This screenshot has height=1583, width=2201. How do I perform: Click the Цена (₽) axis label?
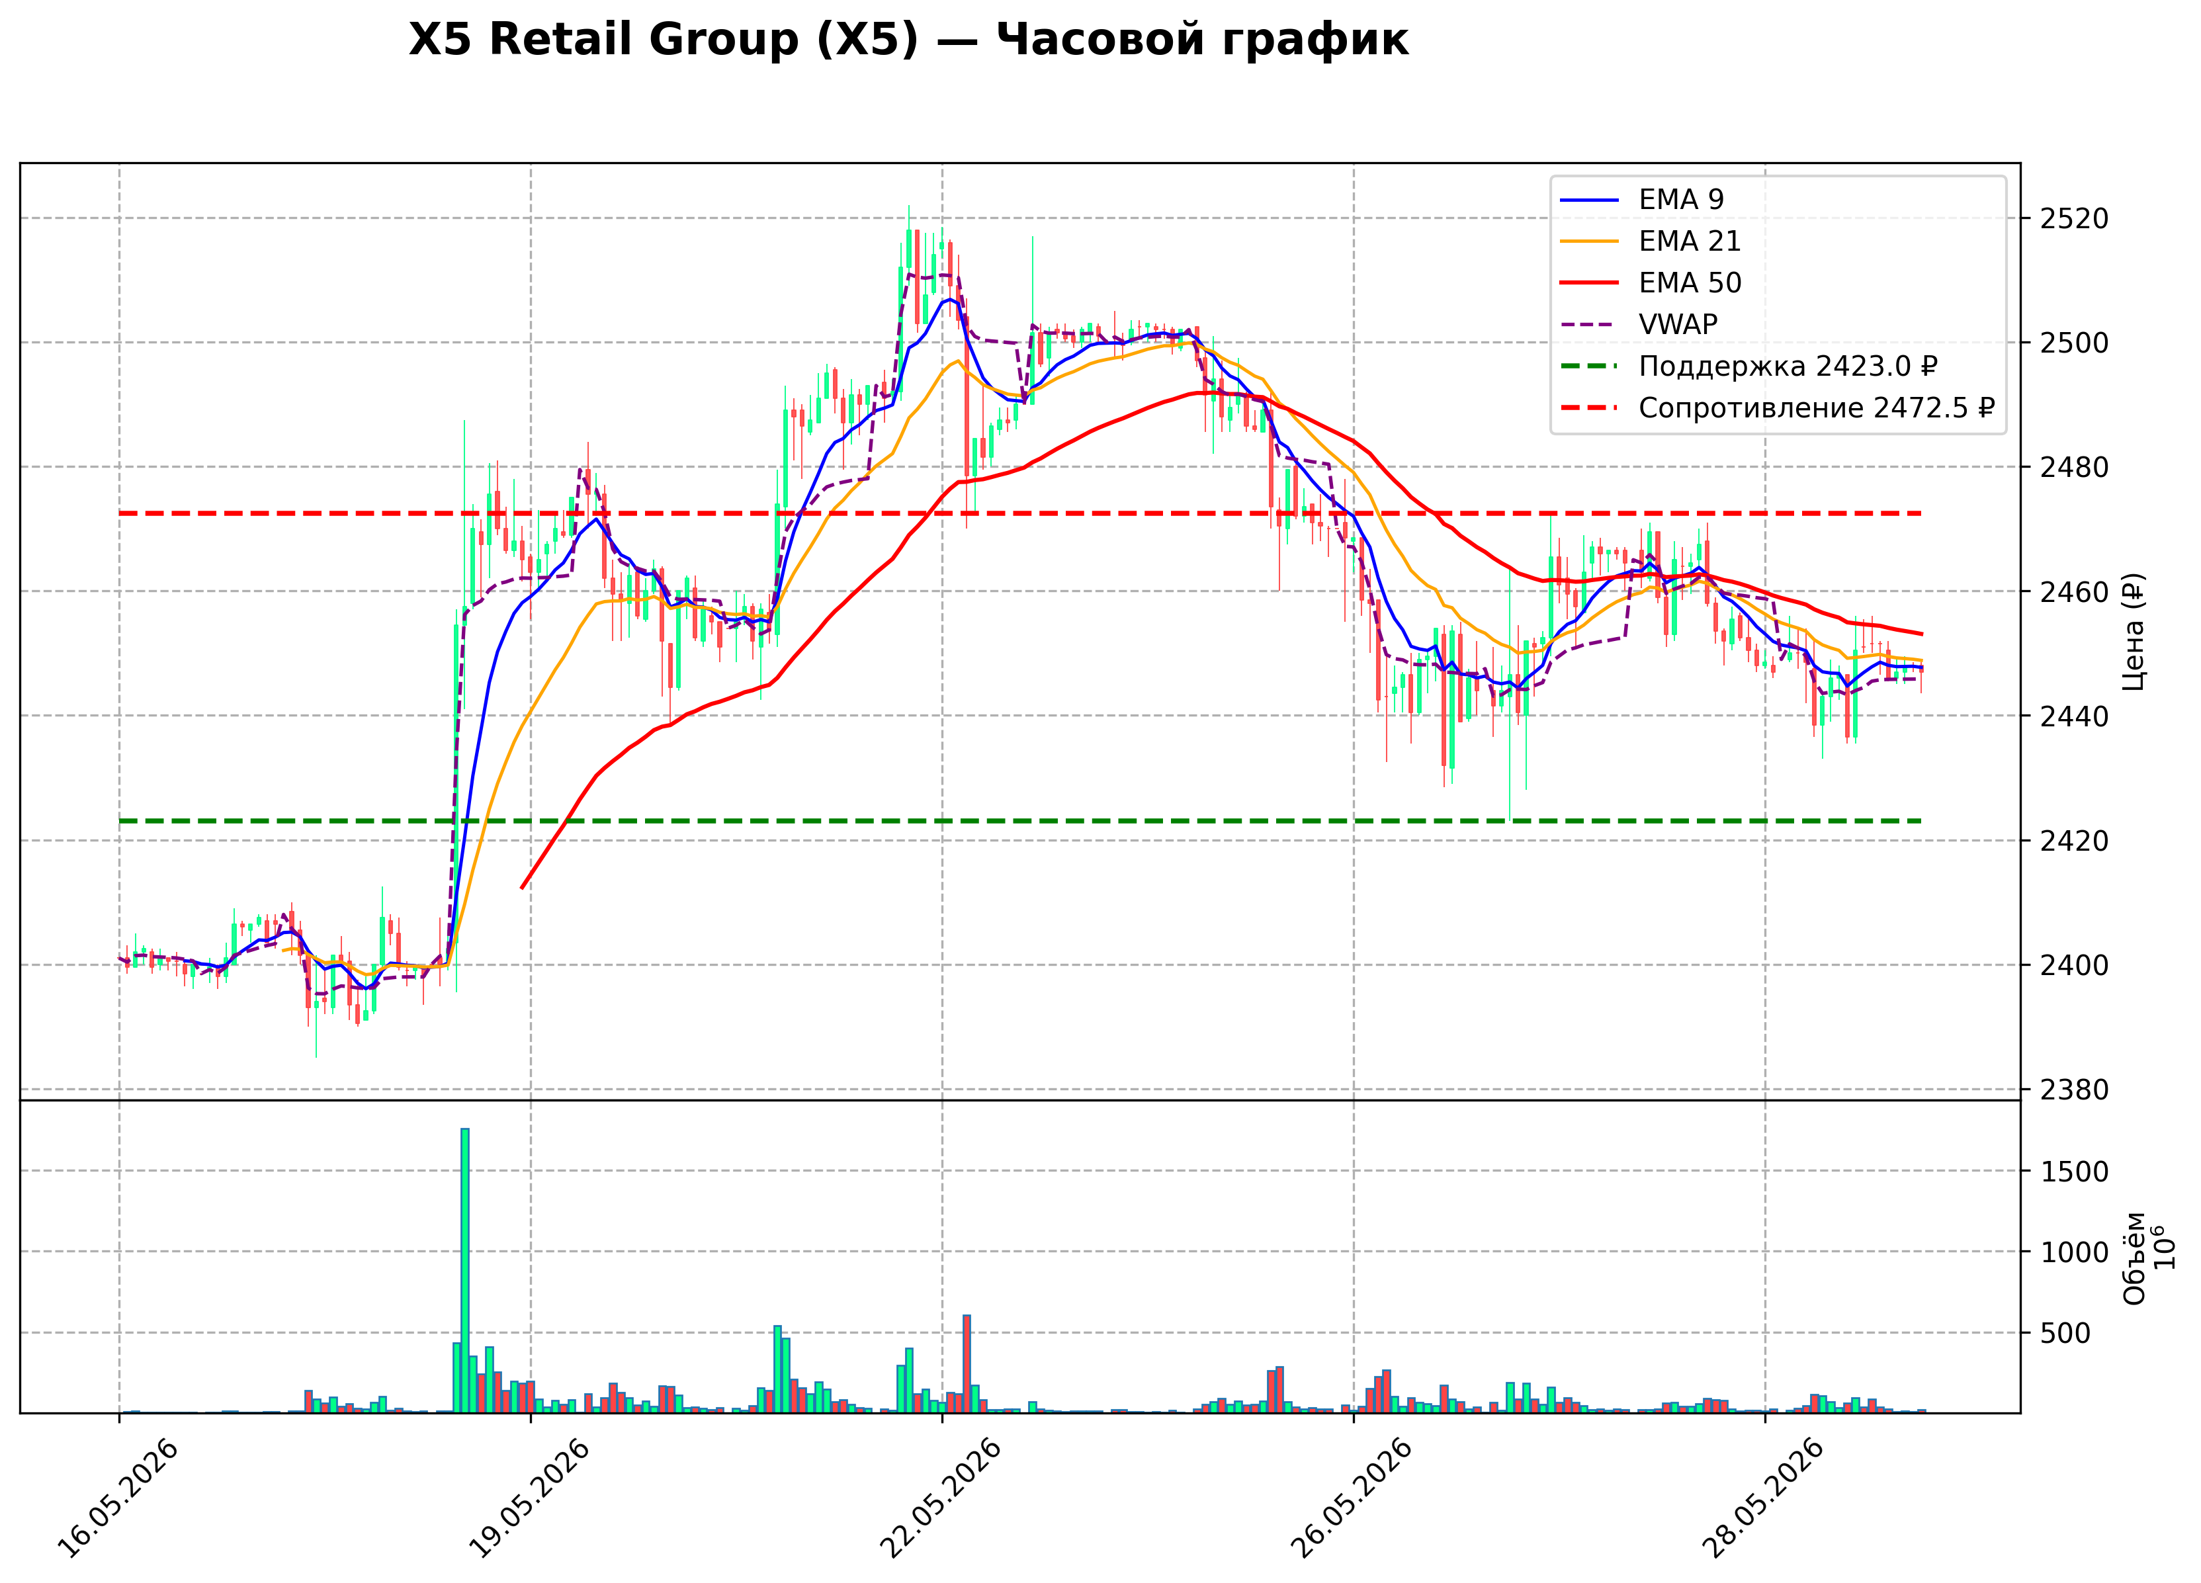pyautogui.click(x=2134, y=632)
